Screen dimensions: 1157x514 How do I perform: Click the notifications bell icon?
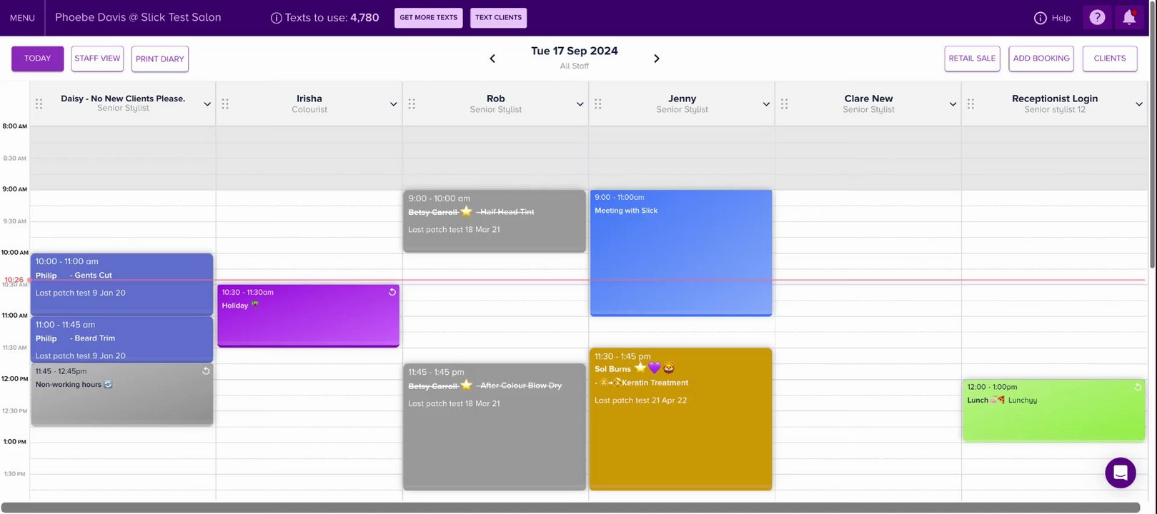click(x=1129, y=18)
